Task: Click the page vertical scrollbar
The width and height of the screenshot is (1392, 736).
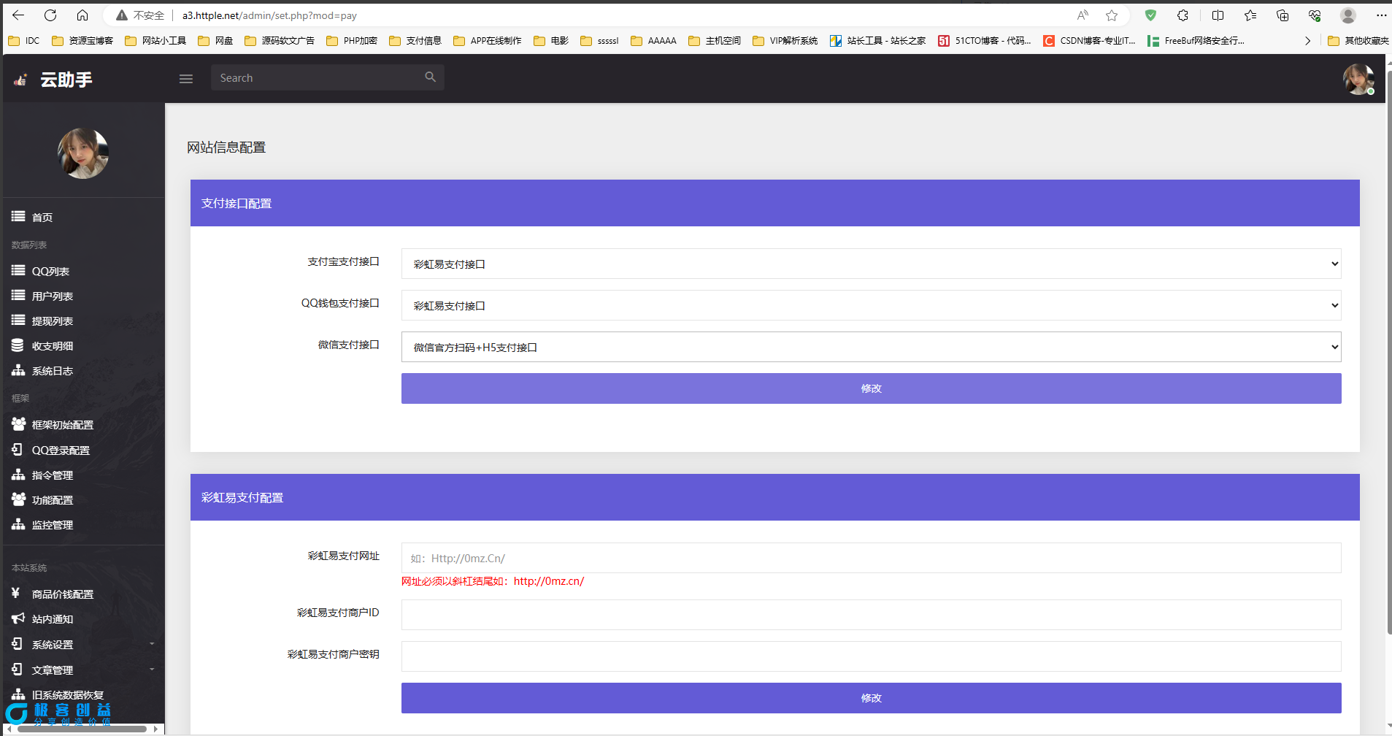Action: click(x=1387, y=365)
